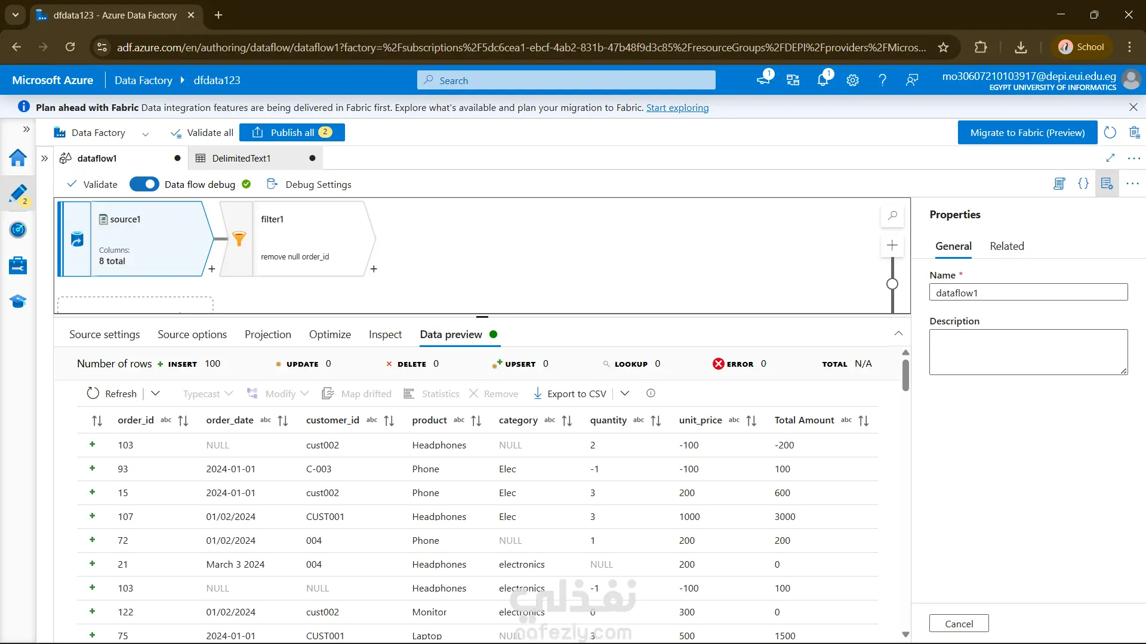1146x644 pixels.
Task: Dismiss the Plan ahead with Fabric banner
Action: (1133, 107)
